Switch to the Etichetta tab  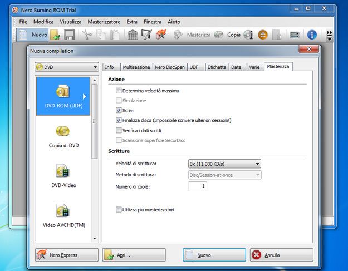(217, 67)
